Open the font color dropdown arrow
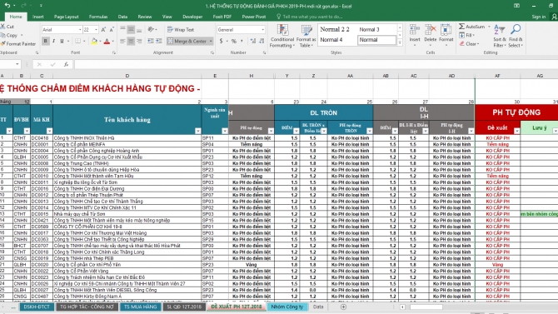This screenshot has height=314, width=558. (112, 42)
